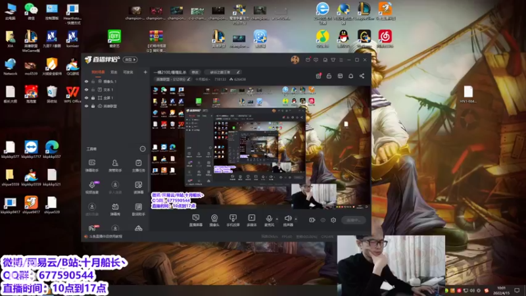The width and height of the screenshot is (526, 296).
Task: Open the 主播任务 tool in toolbox
Action: [138, 166]
